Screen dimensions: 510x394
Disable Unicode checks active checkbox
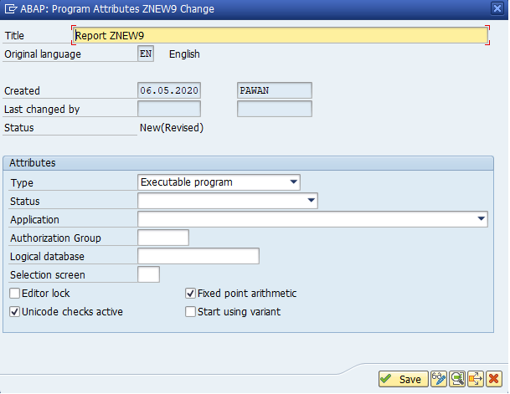click(x=14, y=312)
